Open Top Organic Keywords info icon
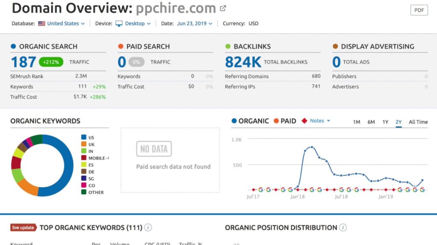Viewport: 437px width, 245px height. (148, 228)
